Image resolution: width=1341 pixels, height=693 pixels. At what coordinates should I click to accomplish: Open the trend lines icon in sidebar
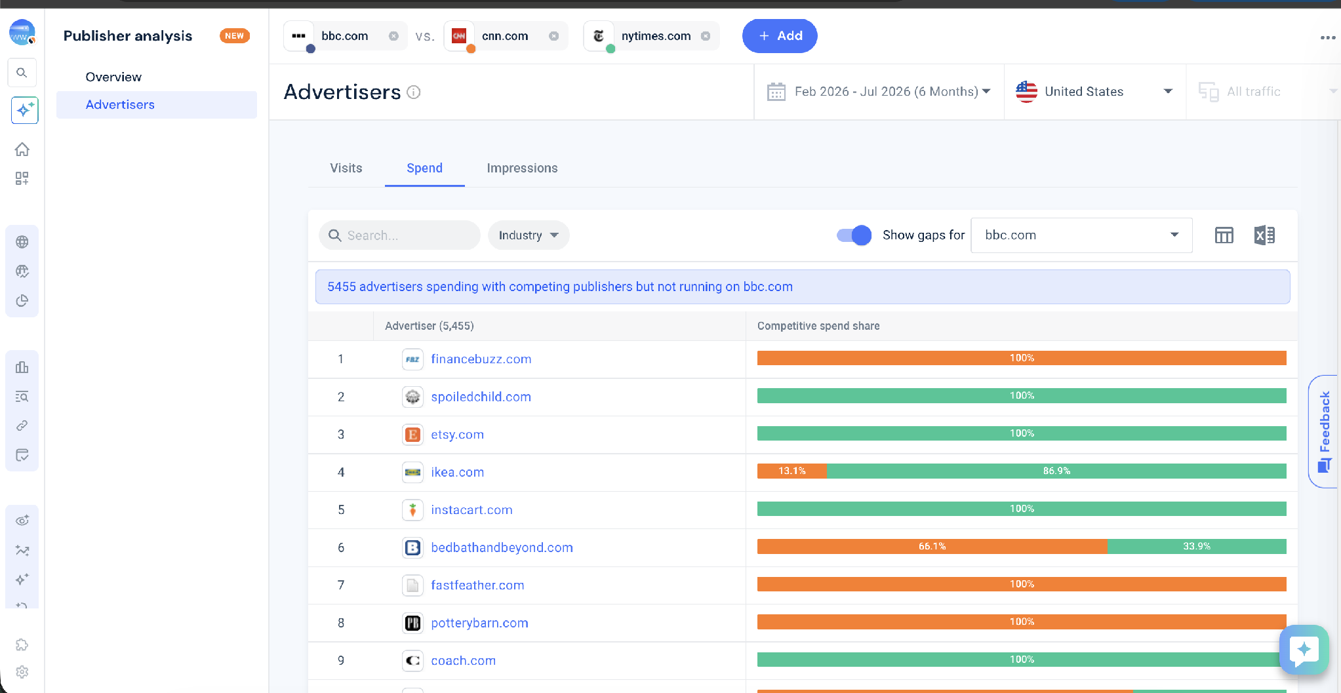(x=22, y=550)
